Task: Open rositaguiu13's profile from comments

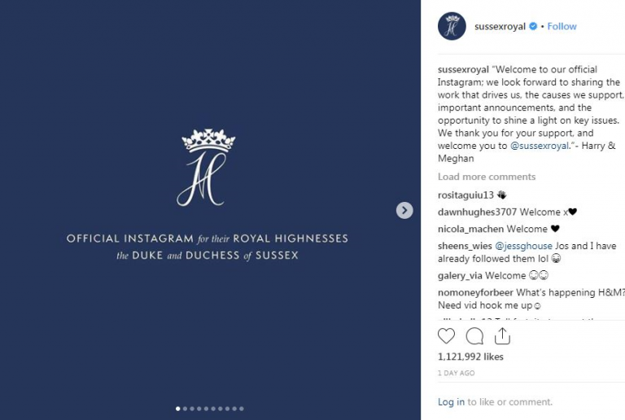Action: coord(465,195)
